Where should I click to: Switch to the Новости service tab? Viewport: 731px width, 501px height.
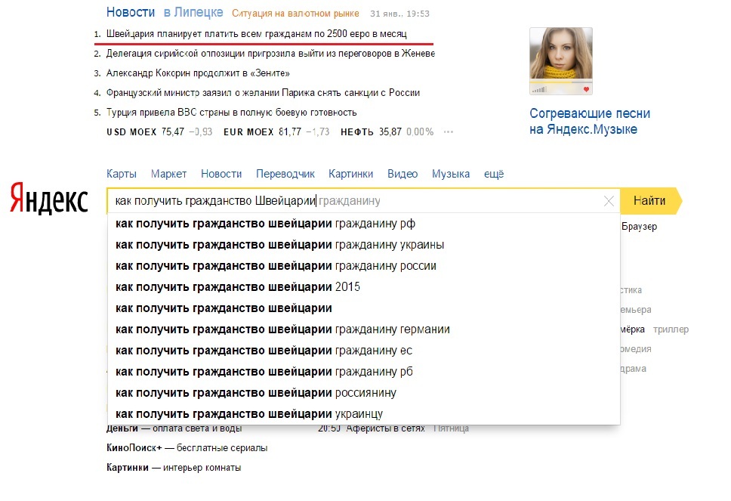(x=221, y=174)
